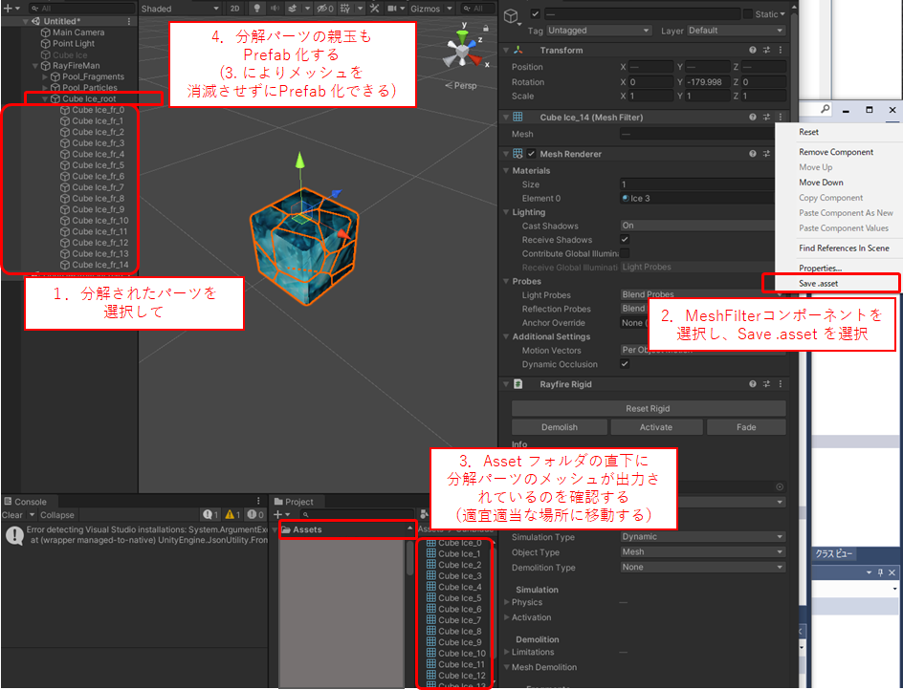Click the GameObject icon picker cube

click(x=511, y=16)
